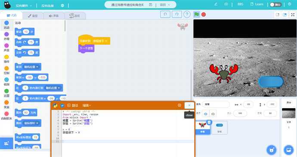The image size is (297, 157).
Task: Open the 项目 project dropdown menu
Action: [165, 5]
